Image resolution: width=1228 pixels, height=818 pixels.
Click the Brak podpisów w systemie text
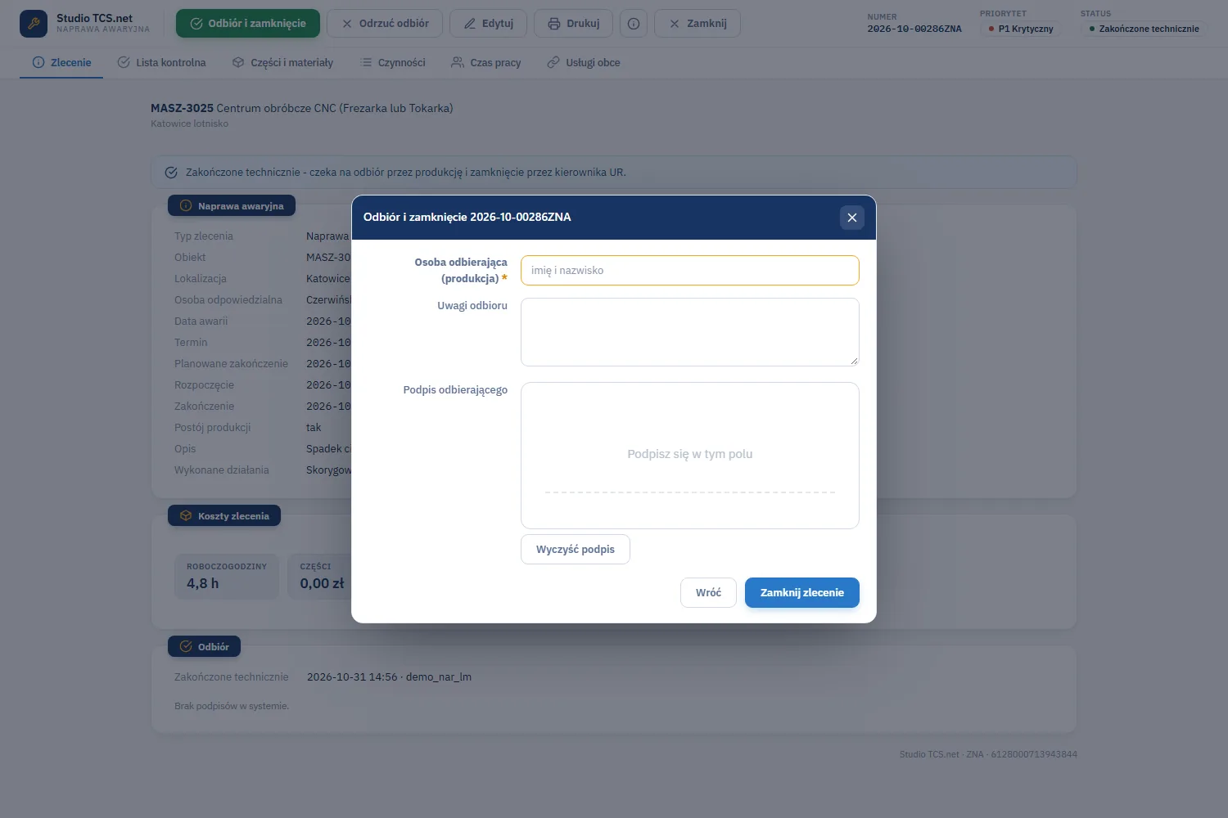[x=232, y=706]
